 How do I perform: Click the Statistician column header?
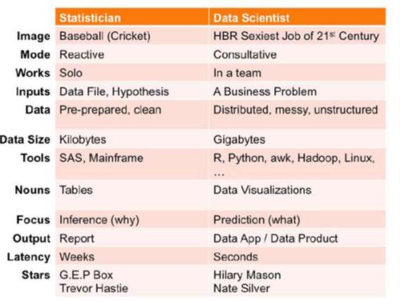[x=132, y=17]
